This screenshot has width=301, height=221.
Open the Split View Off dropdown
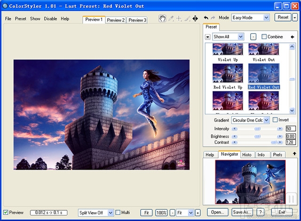point(95,213)
